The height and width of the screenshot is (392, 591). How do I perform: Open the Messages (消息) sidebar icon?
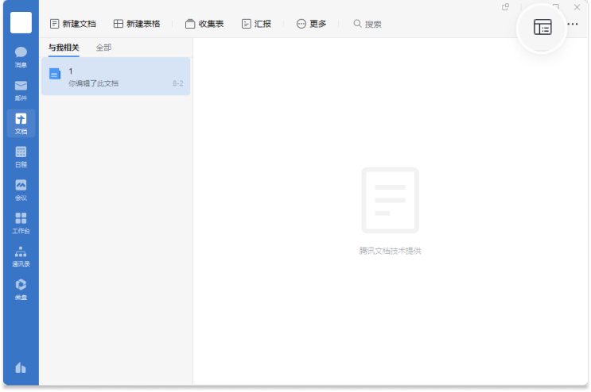(x=21, y=57)
